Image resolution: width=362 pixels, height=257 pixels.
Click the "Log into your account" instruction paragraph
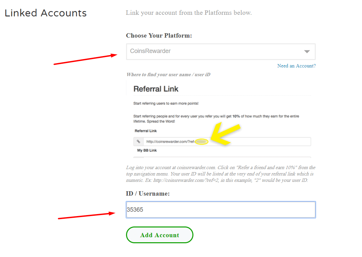[221, 174]
